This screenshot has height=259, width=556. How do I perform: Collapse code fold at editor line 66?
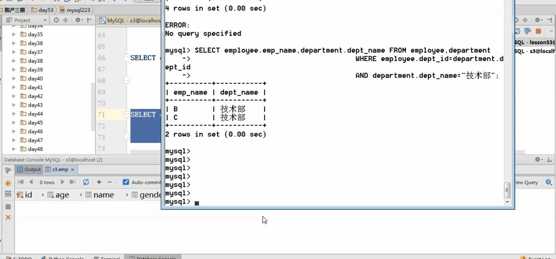click(x=127, y=58)
